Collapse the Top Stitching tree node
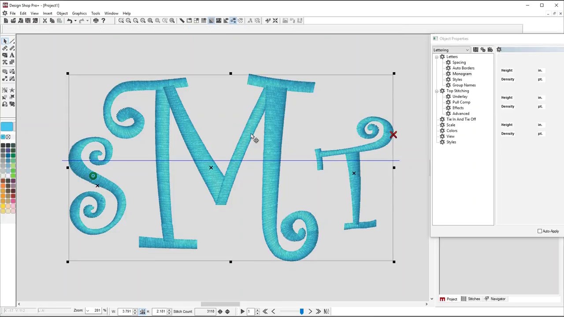564x317 pixels. point(437,91)
